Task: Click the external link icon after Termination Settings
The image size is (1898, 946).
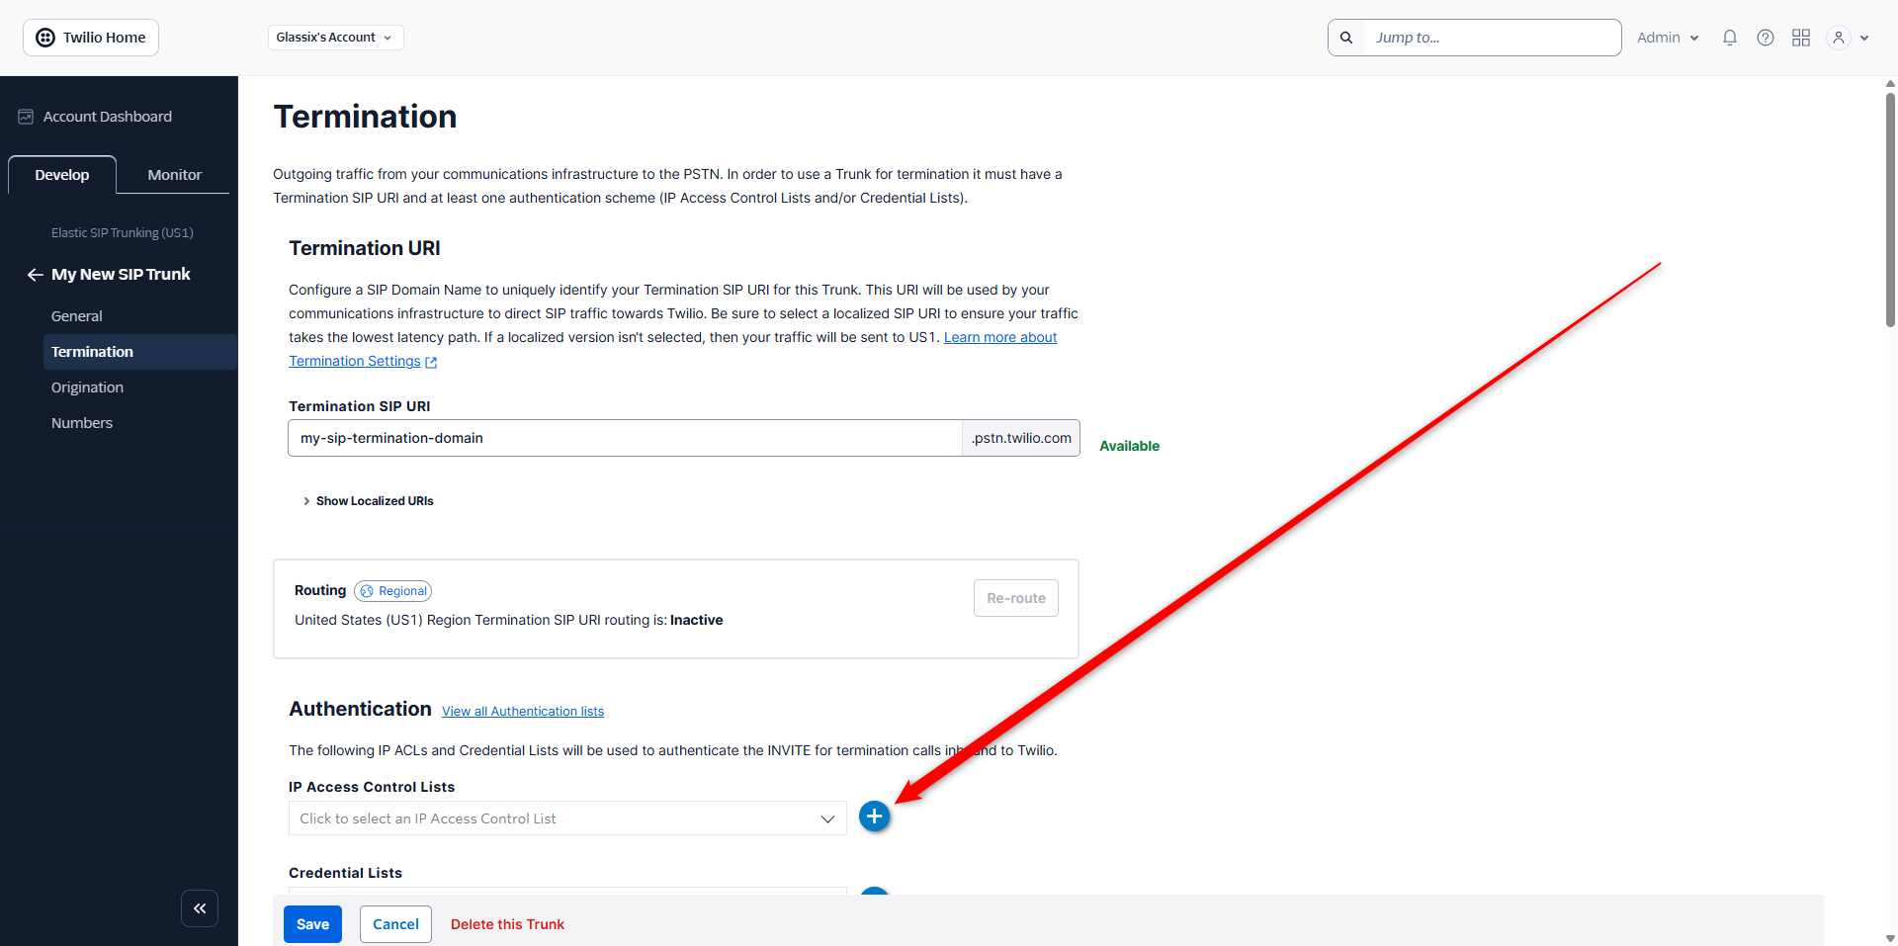Action: [x=431, y=362]
